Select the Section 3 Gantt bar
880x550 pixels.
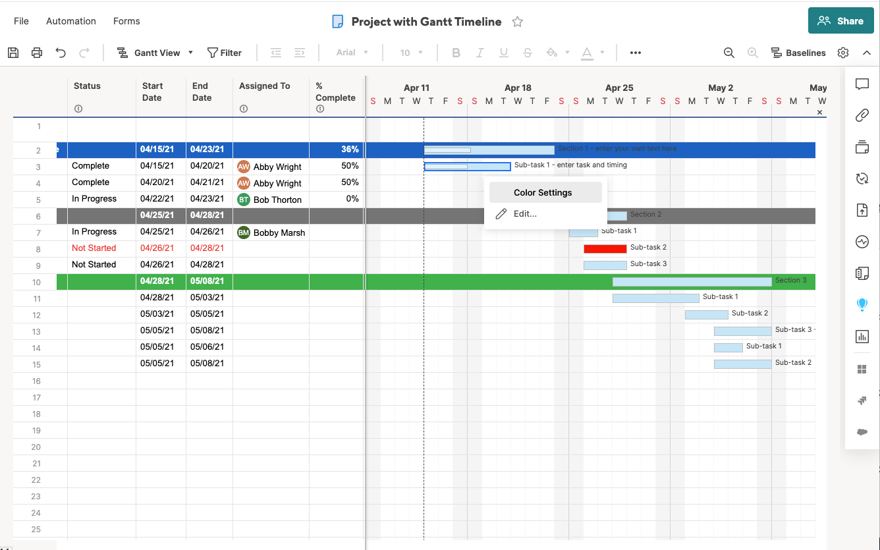coord(692,281)
